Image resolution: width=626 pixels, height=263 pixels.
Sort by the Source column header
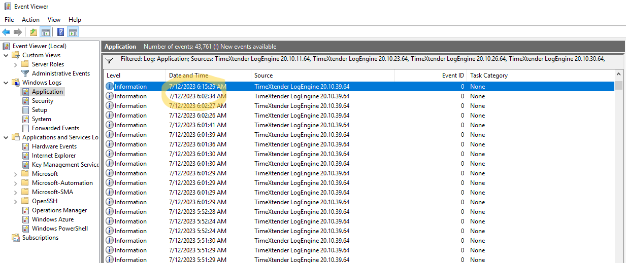pyautogui.click(x=323, y=76)
